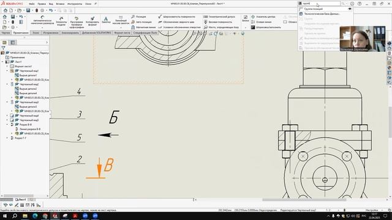
Task: Collapse the Лист1 tree node
Action: point(2,62)
